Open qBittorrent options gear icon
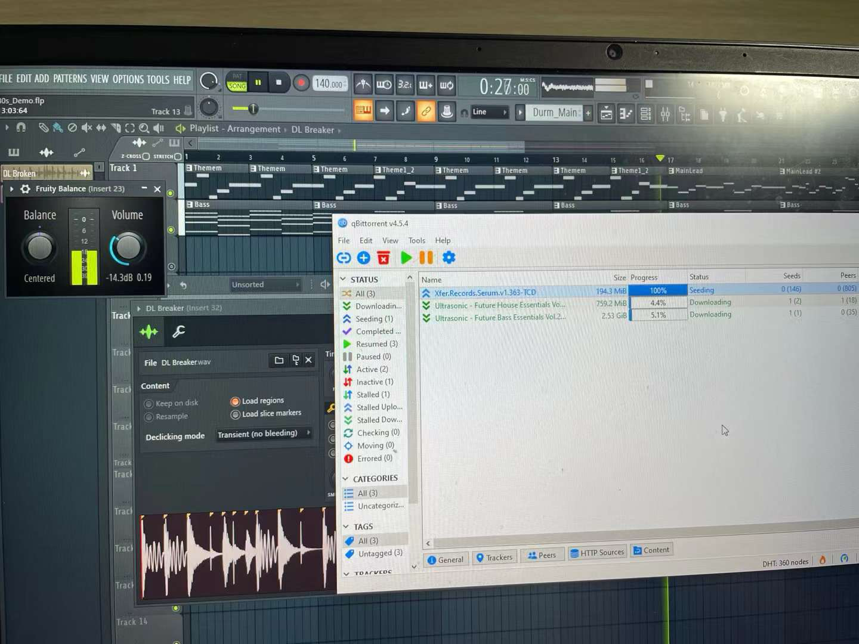The image size is (859, 644). click(449, 258)
